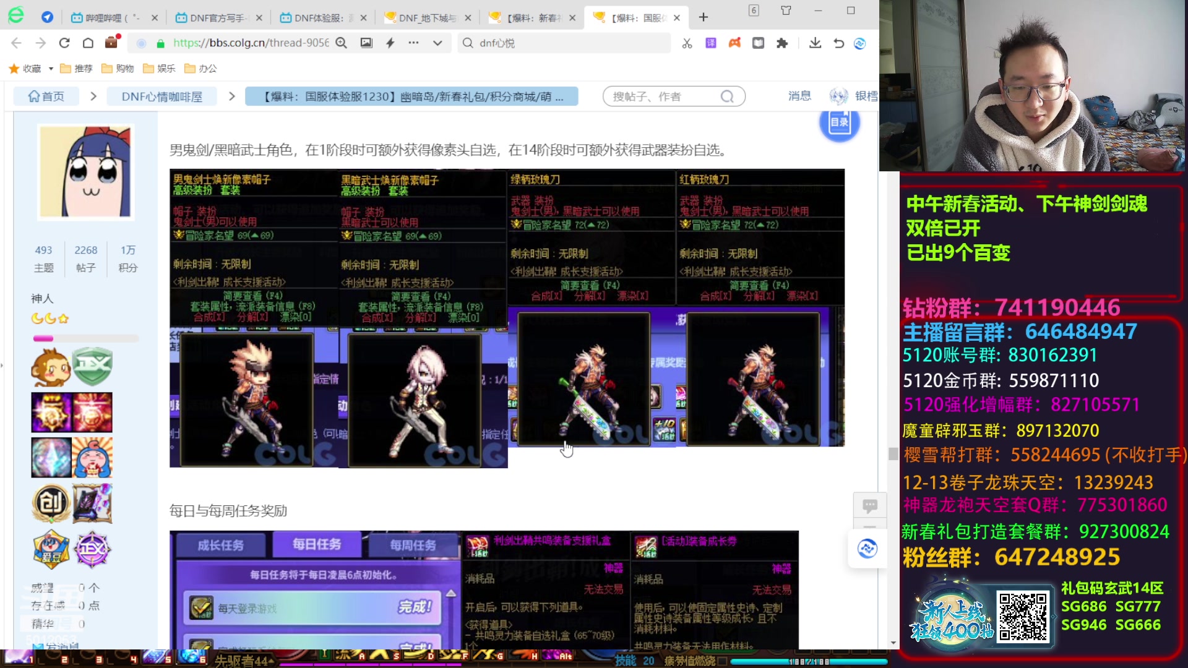Click the scrollbar down arrow
Viewport: 1188px width, 668px height.
[x=893, y=643]
